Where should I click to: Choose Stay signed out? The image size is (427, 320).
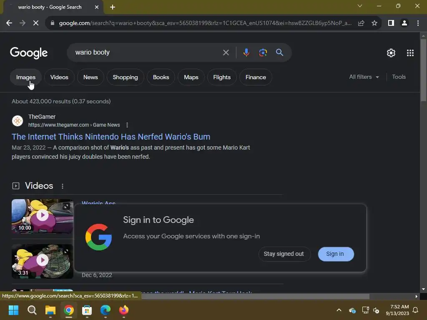284,254
